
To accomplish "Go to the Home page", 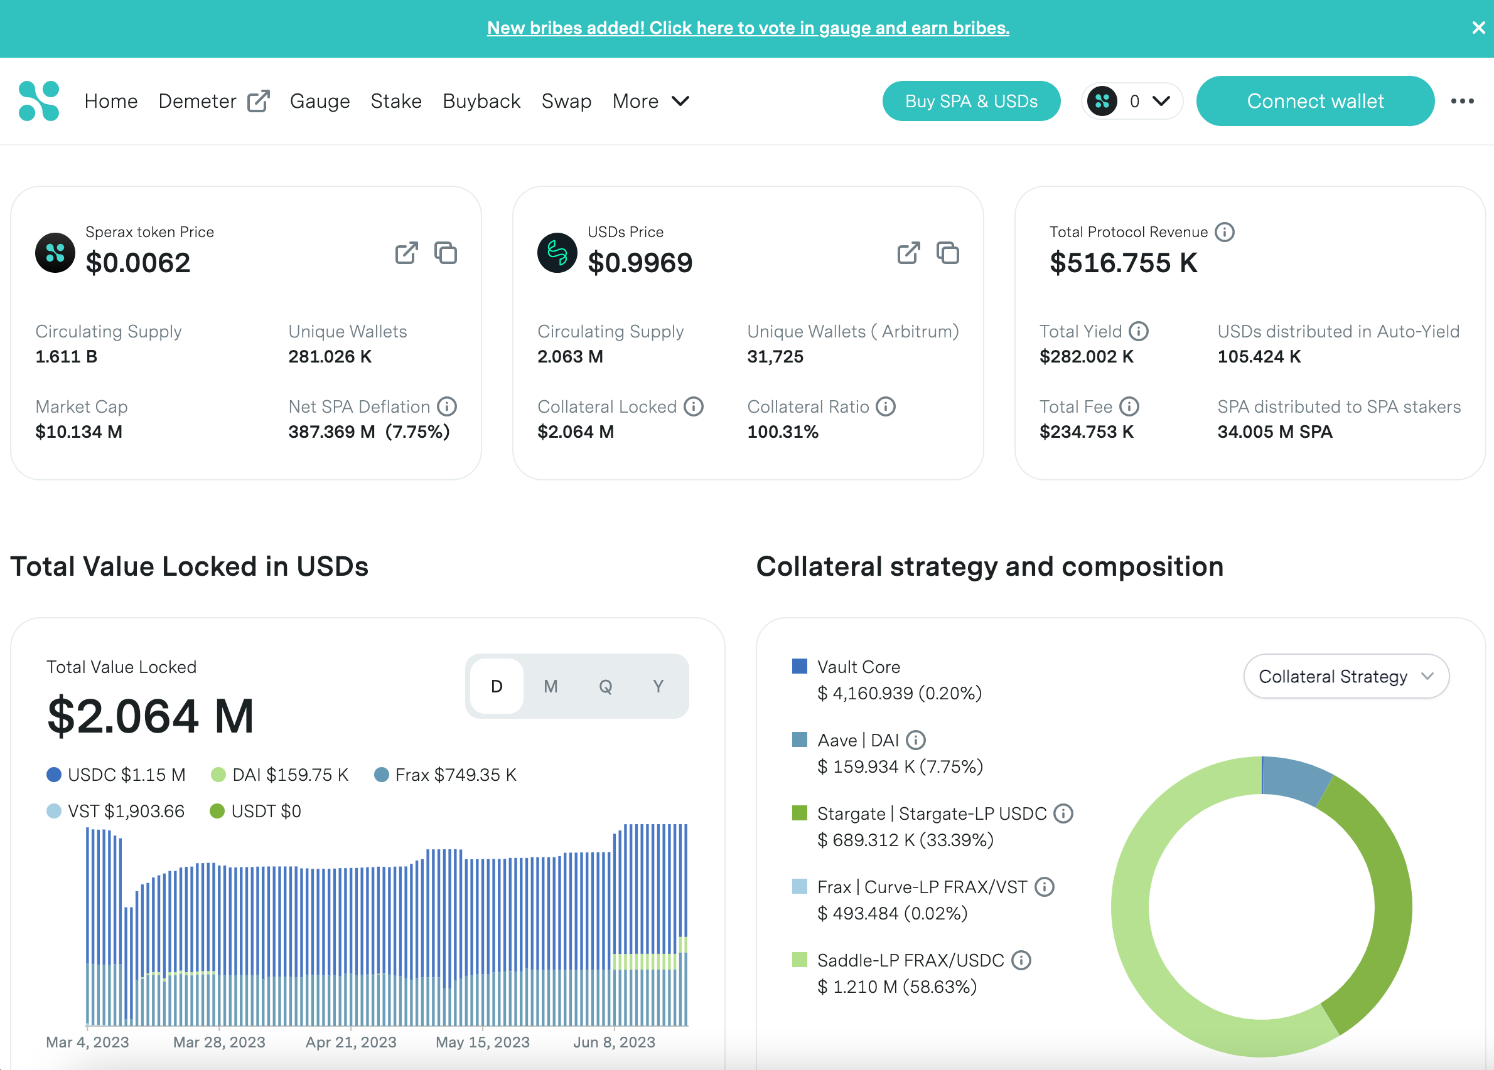I will 110,101.
